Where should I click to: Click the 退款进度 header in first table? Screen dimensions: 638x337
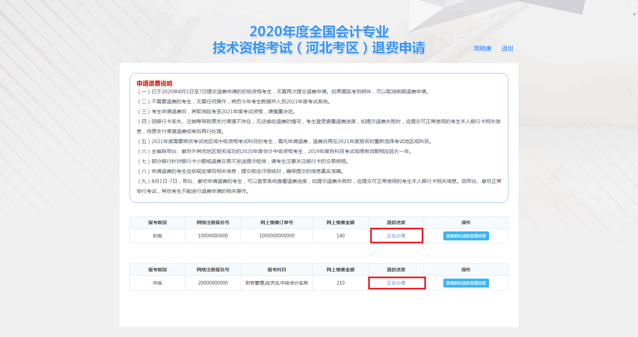pos(395,222)
